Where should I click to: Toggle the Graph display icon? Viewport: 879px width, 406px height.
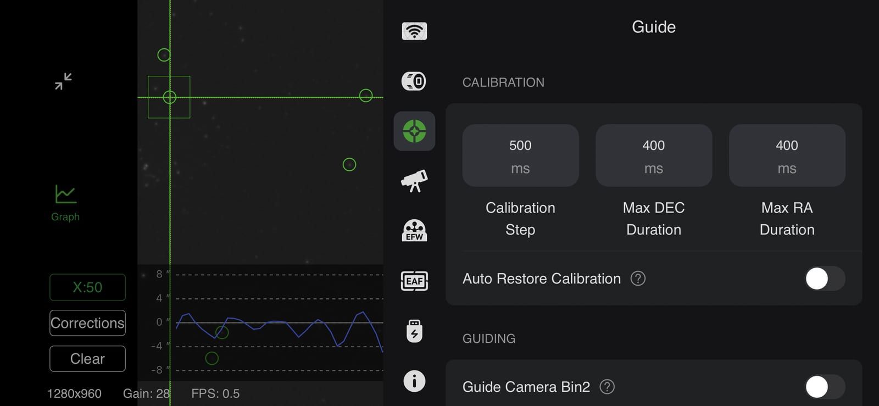tap(65, 203)
